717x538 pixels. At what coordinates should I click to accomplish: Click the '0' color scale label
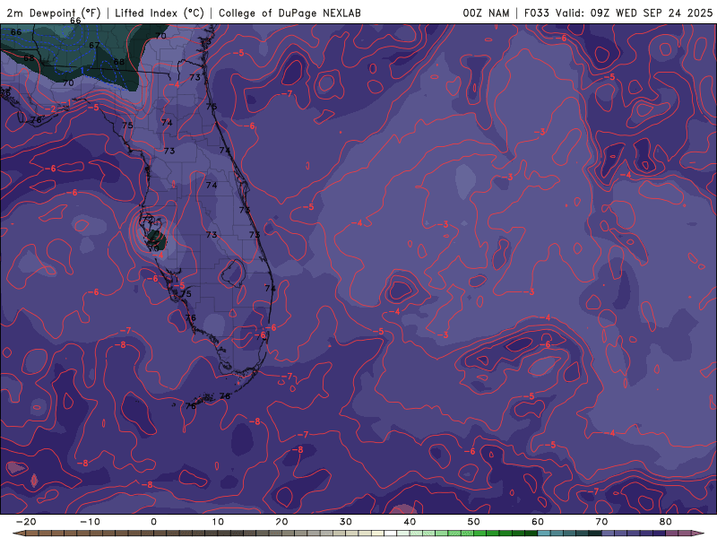click(153, 522)
